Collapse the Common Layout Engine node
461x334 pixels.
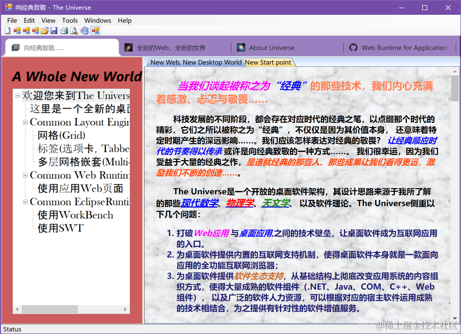pyautogui.click(x=25, y=122)
